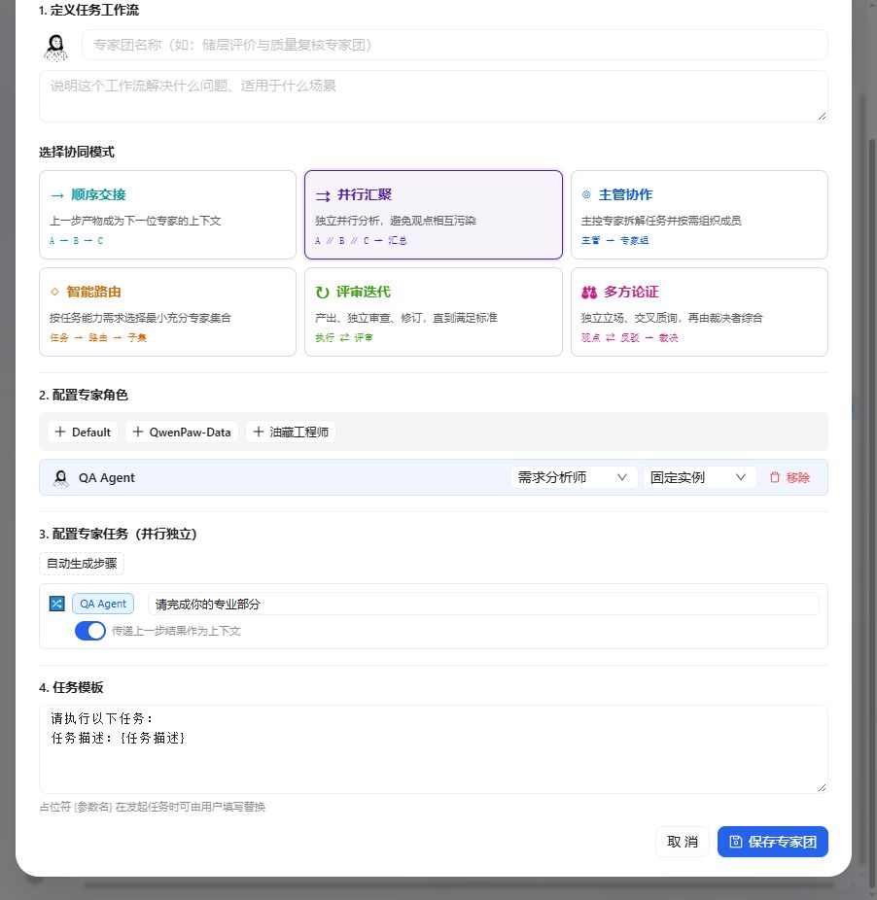Screen dimensions: 877x900
Task: Click 'A → B → C' flow text
Action: point(77,241)
